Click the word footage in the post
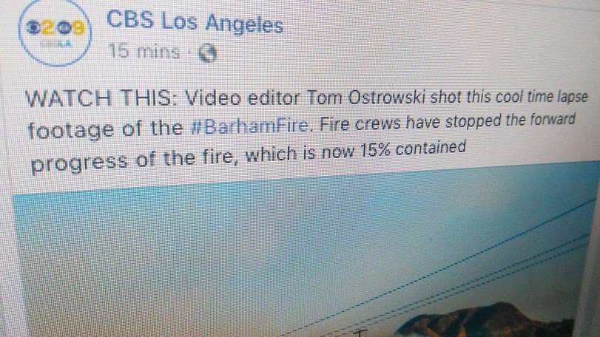The height and width of the screenshot is (337, 600). coord(71,130)
